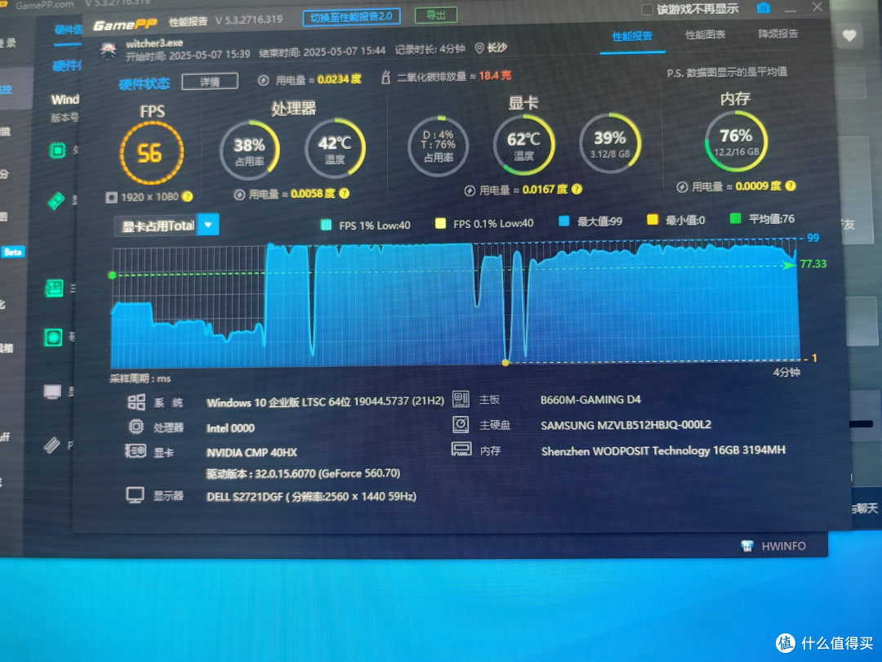Click the NVIDIA CMP 40HX text
The height and width of the screenshot is (662, 882).
[x=252, y=453]
